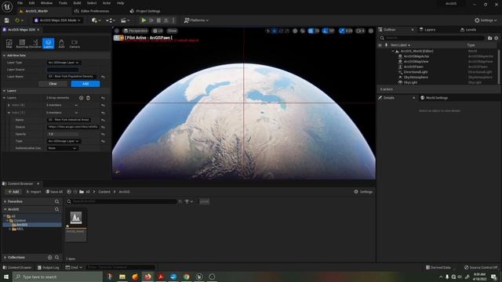Image resolution: width=502 pixels, height=282 pixels.
Task: Click the Content Browser search field
Action: tap(121, 201)
